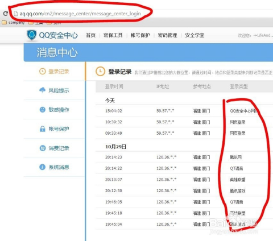Click login time 10:39:32
Viewport: 273px width, 241px height.
[114, 122]
